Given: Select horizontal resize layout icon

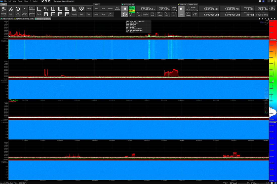Looking at the screenshot, I should coord(46,9).
